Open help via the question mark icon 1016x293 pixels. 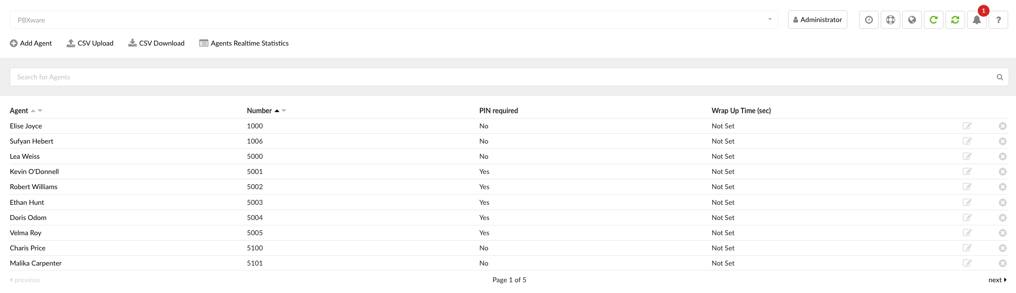[x=998, y=20]
